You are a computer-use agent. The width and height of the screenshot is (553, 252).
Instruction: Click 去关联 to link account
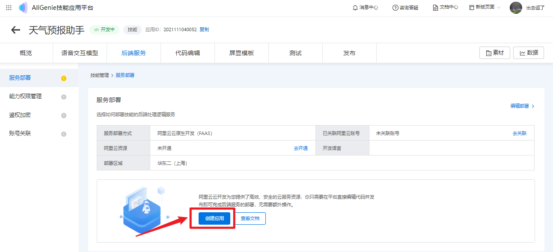520,133
